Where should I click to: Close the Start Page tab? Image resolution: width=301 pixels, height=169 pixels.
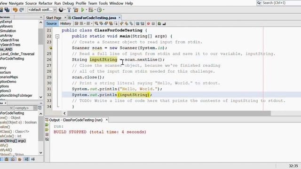click(x=65, y=18)
